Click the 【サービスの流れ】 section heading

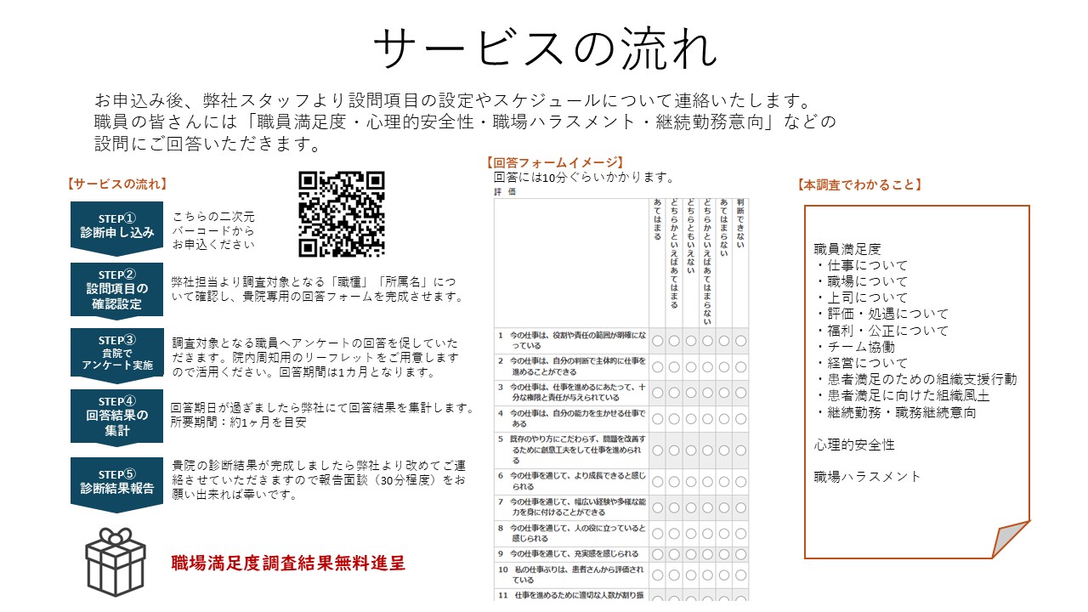(x=116, y=184)
